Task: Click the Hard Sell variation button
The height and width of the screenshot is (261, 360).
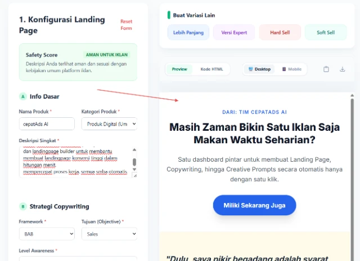Action: [x=280, y=33]
